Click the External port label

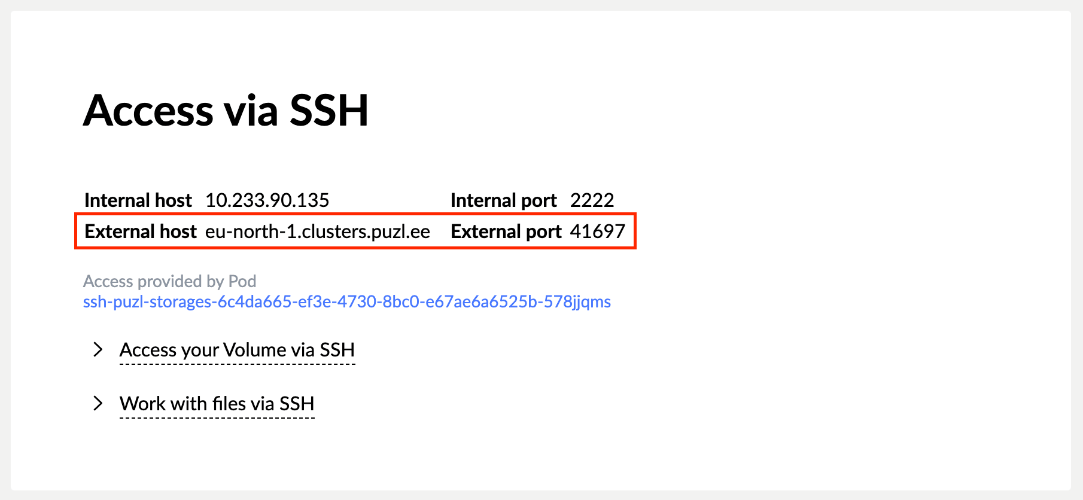[x=506, y=231]
